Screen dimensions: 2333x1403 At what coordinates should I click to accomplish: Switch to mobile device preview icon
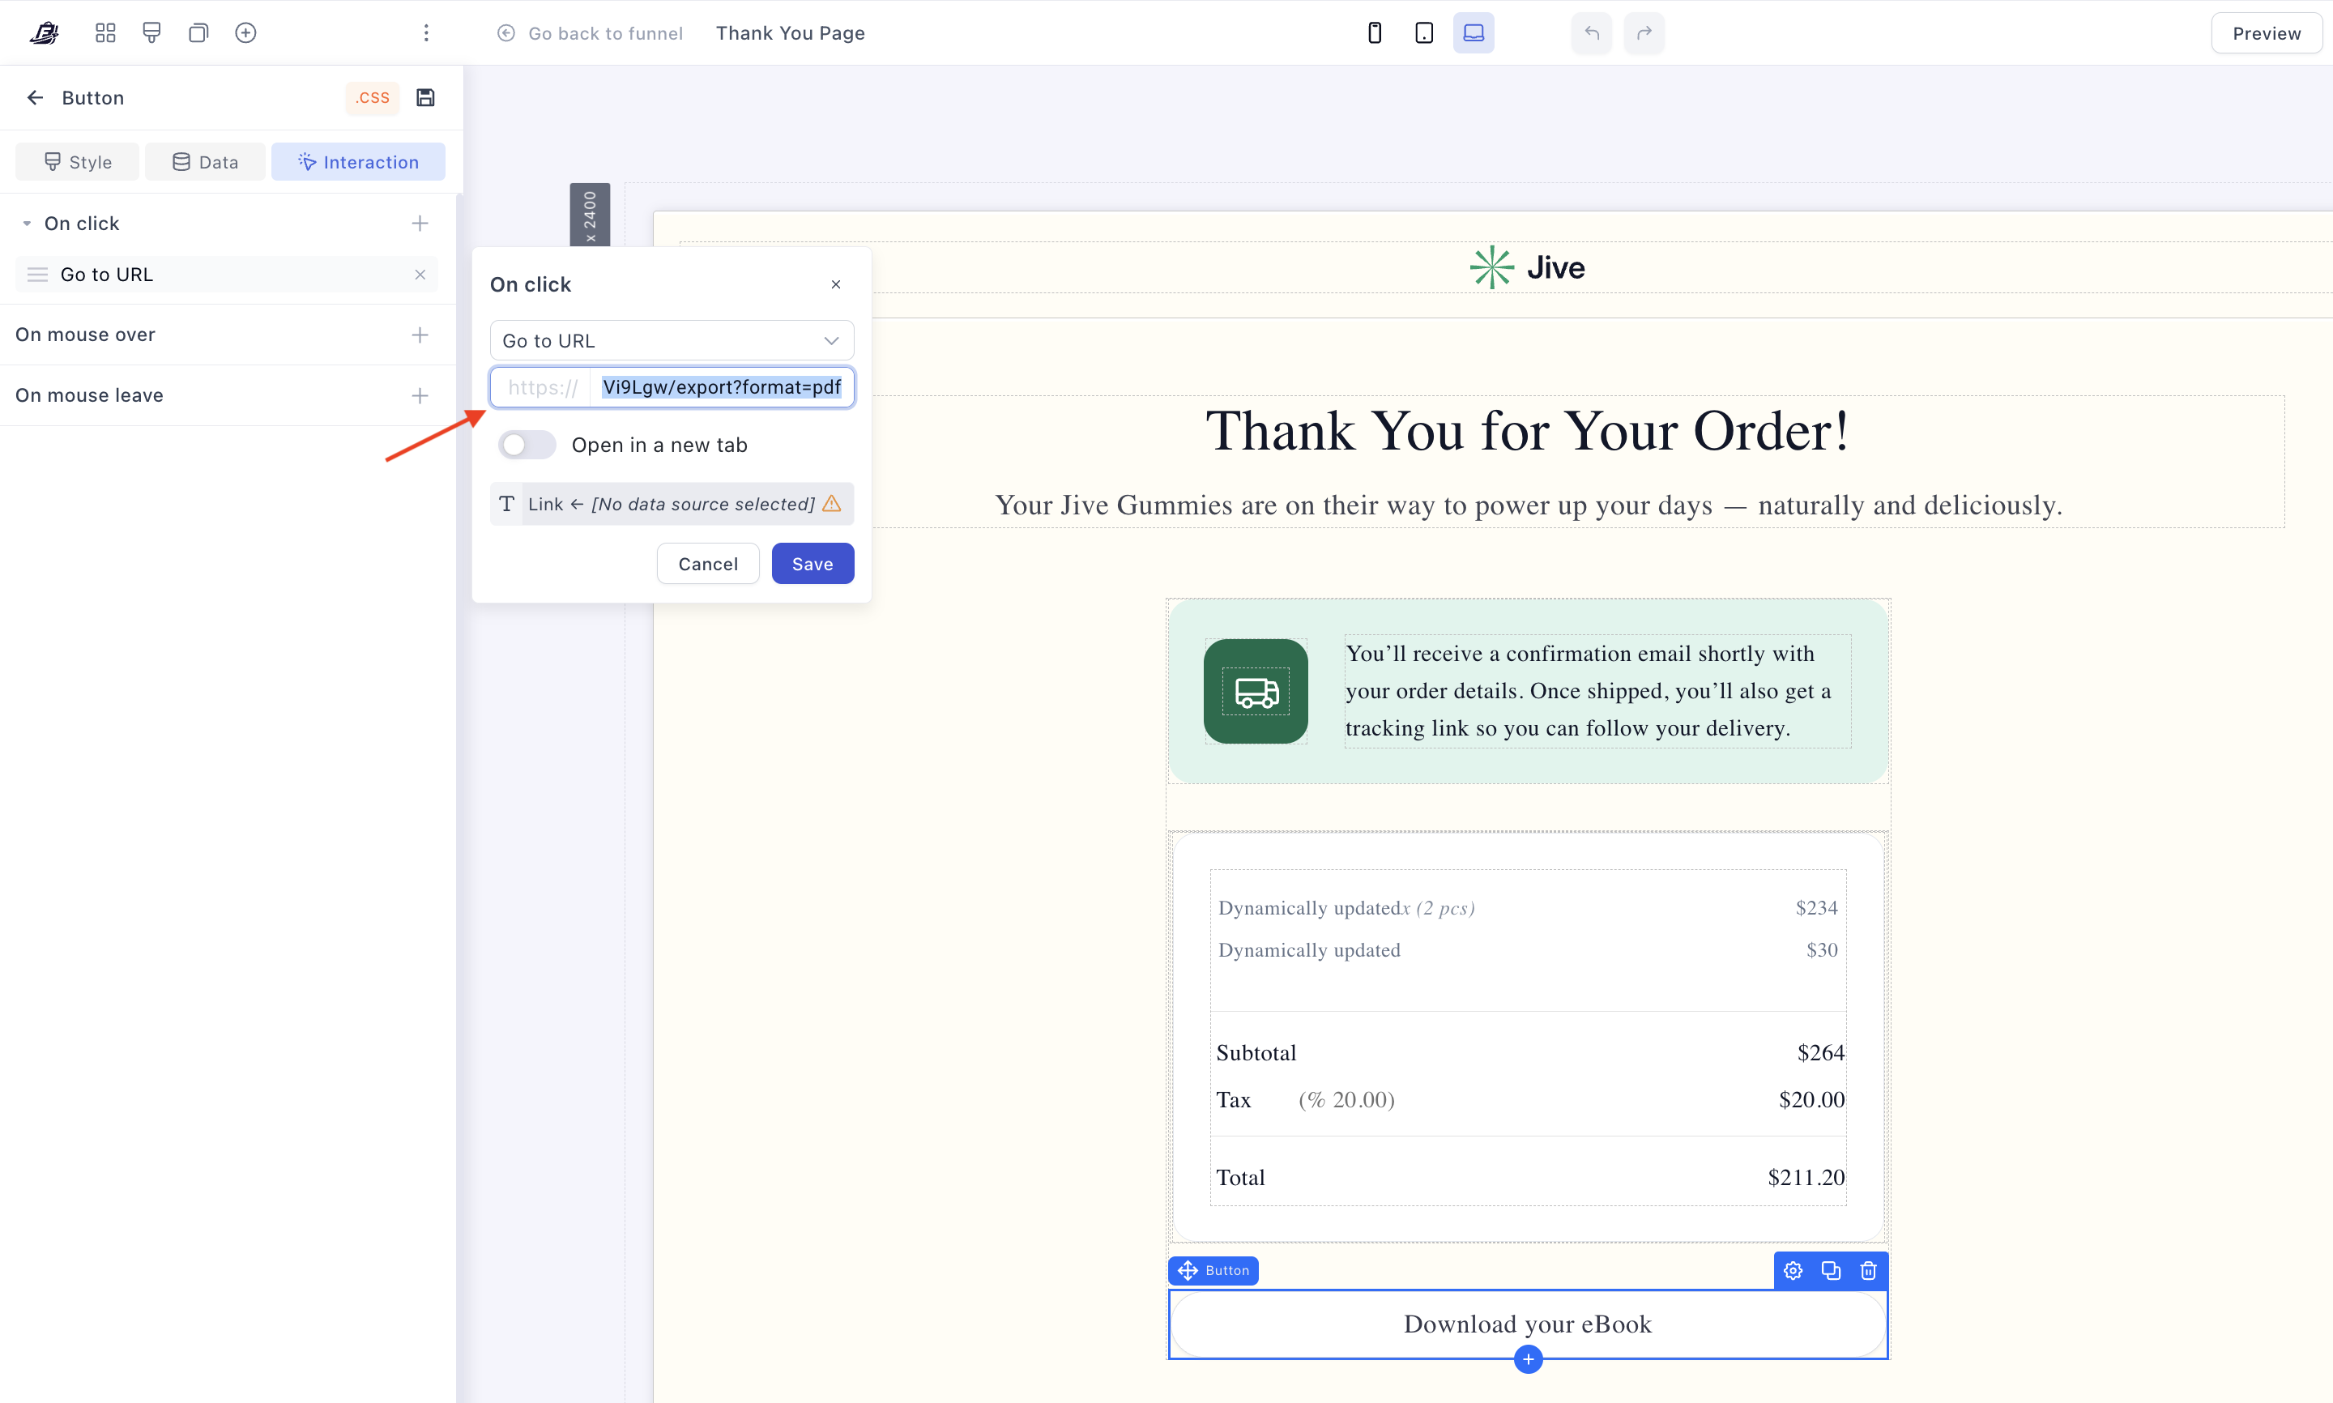point(1375,33)
